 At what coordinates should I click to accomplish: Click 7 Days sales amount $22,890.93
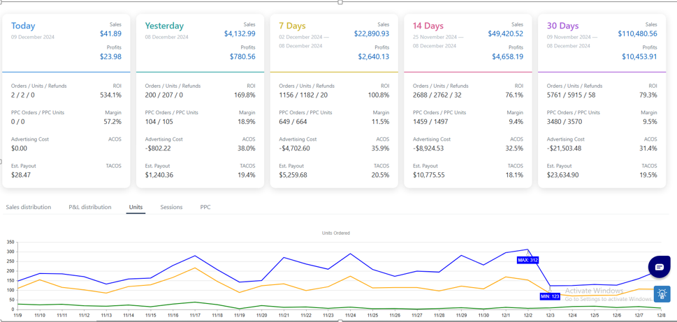click(371, 33)
